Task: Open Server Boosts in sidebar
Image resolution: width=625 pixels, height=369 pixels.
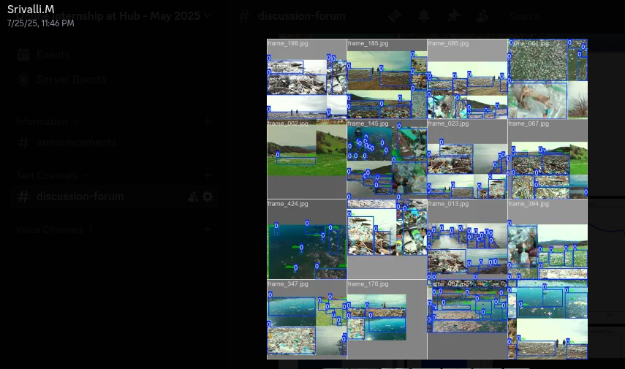Action: 71,79
